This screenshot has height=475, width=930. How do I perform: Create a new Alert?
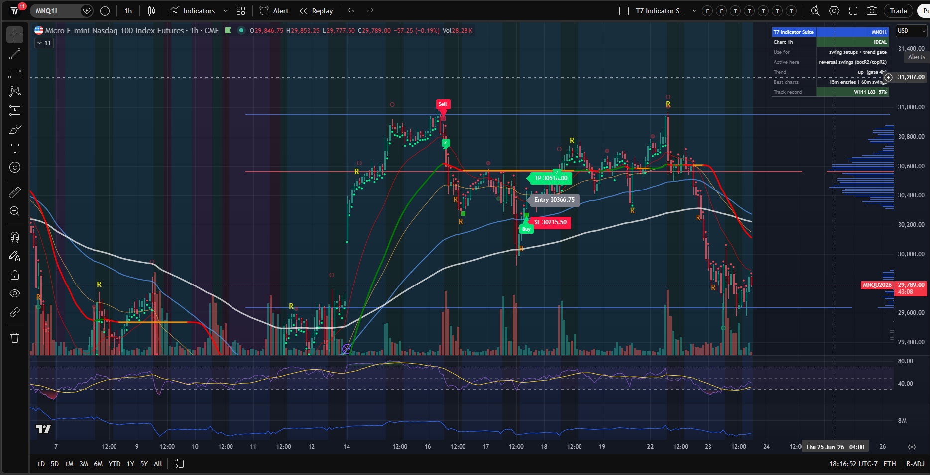tap(274, 11)
